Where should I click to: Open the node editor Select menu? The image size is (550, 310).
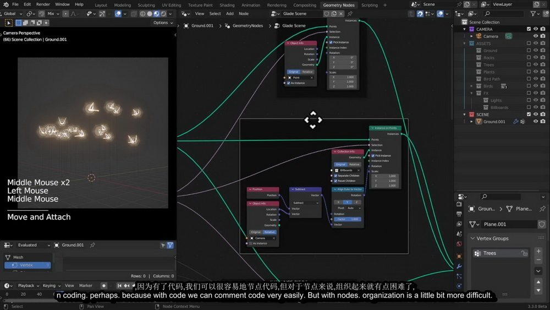[x=215, y=14]
